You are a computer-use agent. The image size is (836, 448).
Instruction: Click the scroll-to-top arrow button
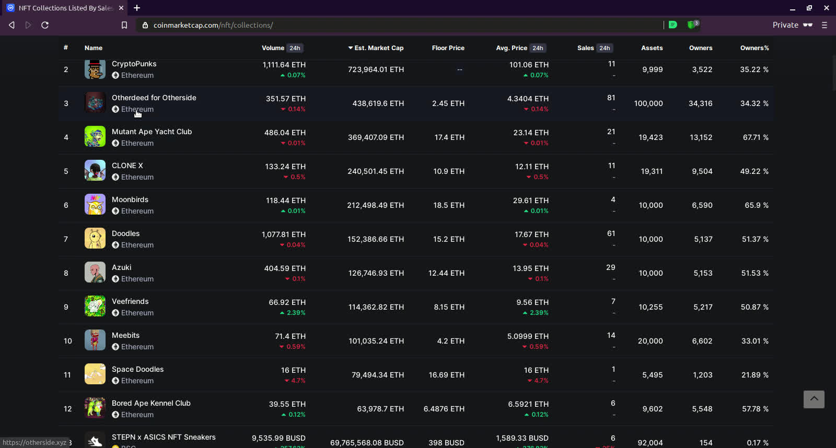coord(814,399)
